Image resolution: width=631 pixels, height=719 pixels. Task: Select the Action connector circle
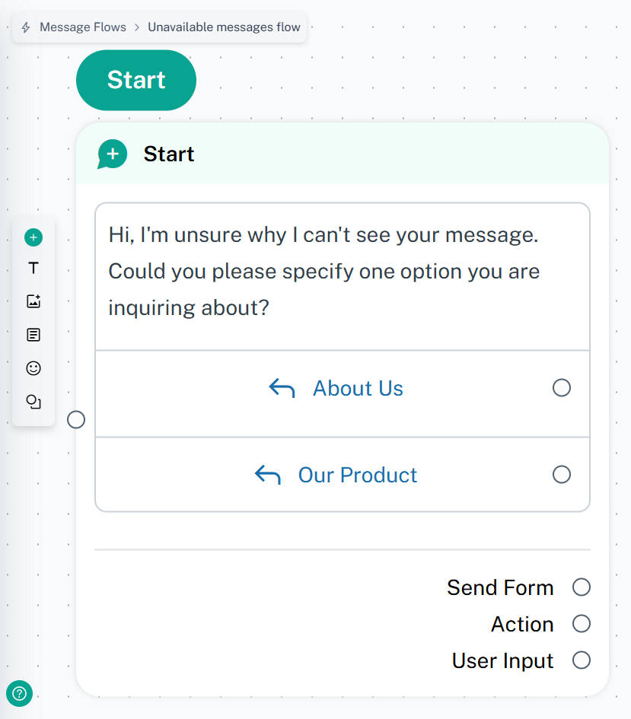[582, 624]
